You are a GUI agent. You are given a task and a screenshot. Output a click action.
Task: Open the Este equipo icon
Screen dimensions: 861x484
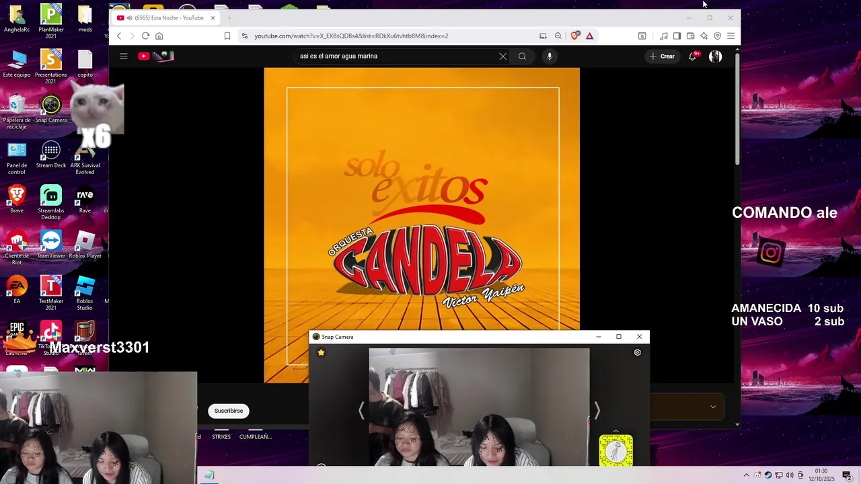point(17,63)
